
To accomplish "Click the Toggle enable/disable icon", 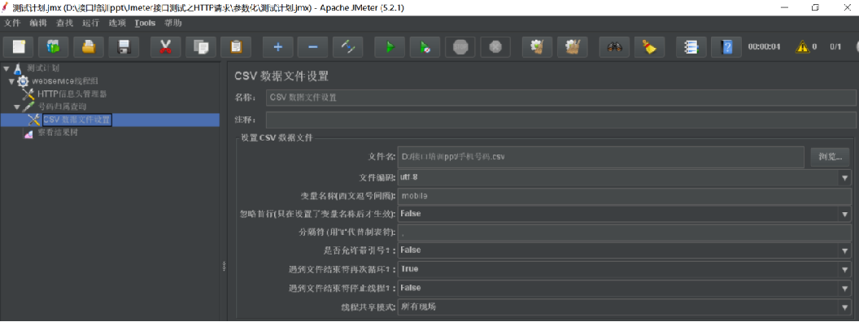I will coord(348,47).
